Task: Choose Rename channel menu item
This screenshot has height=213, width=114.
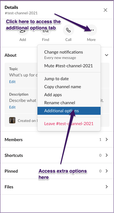Action: (69, 103)
